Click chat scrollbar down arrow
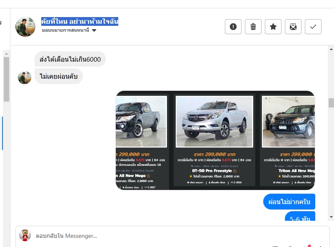Screen dimensions: 334x247 pos(331,217)
